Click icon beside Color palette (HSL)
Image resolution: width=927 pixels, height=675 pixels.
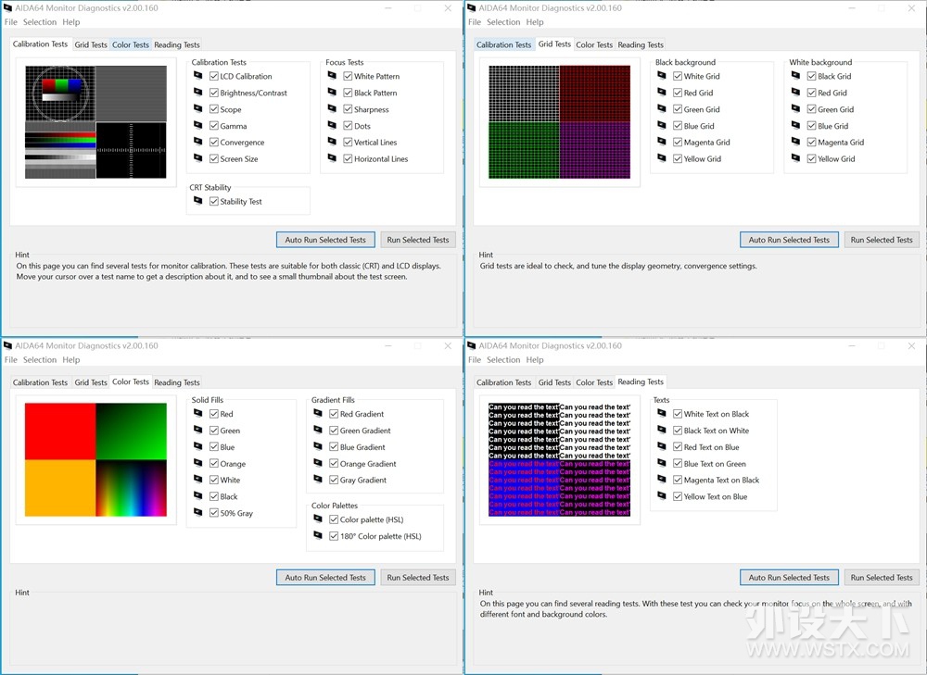318,519
